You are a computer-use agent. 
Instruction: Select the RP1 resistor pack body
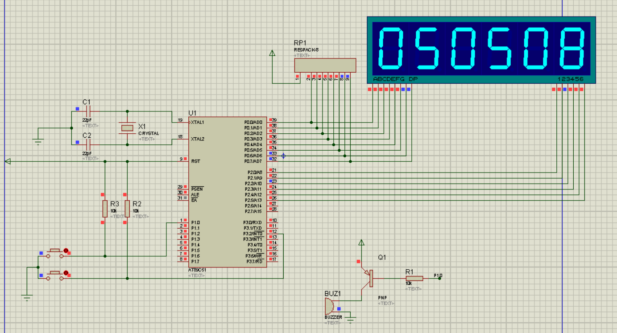pyautogui.click(x=325, y=66)
